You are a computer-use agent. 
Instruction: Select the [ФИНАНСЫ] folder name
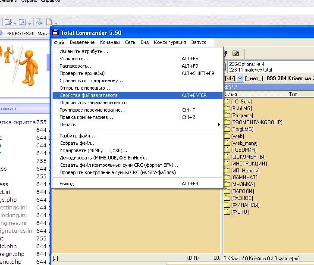point(245,205)
